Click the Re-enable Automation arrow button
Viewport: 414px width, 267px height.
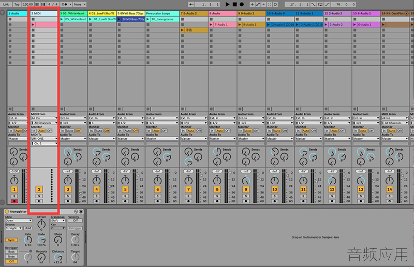(263, 4)
